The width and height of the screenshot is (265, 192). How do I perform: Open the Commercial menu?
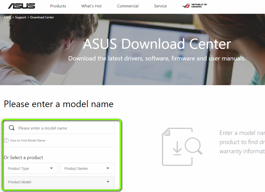128,6
